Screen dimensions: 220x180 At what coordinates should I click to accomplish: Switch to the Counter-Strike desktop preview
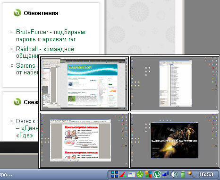pyautogui.click(x=175, y=140)
